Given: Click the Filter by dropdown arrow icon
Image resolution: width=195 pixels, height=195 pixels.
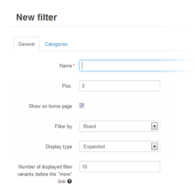Looking at the screenshot, I should [x=155, y=127].
